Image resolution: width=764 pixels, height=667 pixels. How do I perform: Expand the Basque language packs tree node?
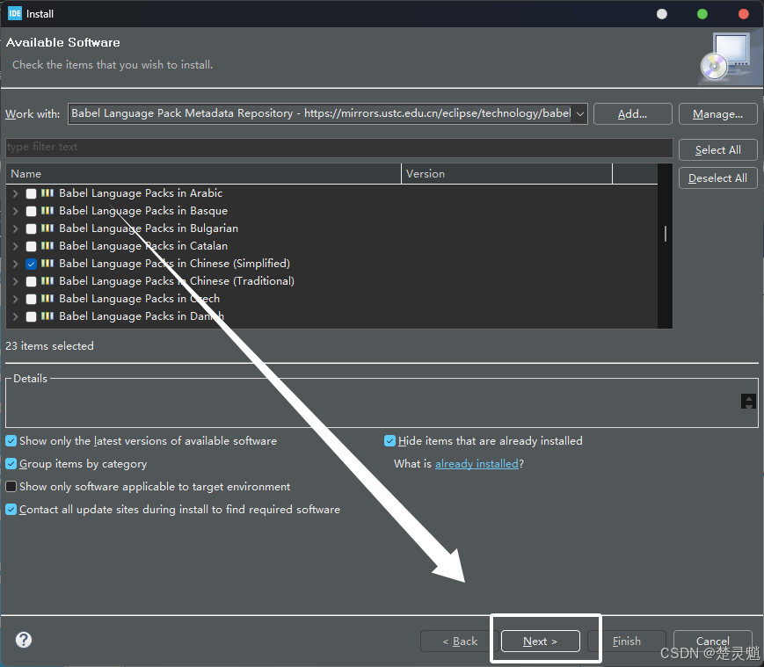point(16,211)
